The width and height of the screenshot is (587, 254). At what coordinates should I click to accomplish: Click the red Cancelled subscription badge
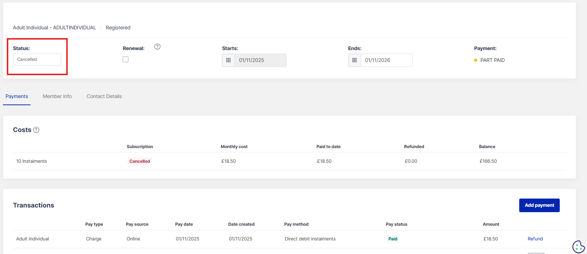[x=139, y=161]
